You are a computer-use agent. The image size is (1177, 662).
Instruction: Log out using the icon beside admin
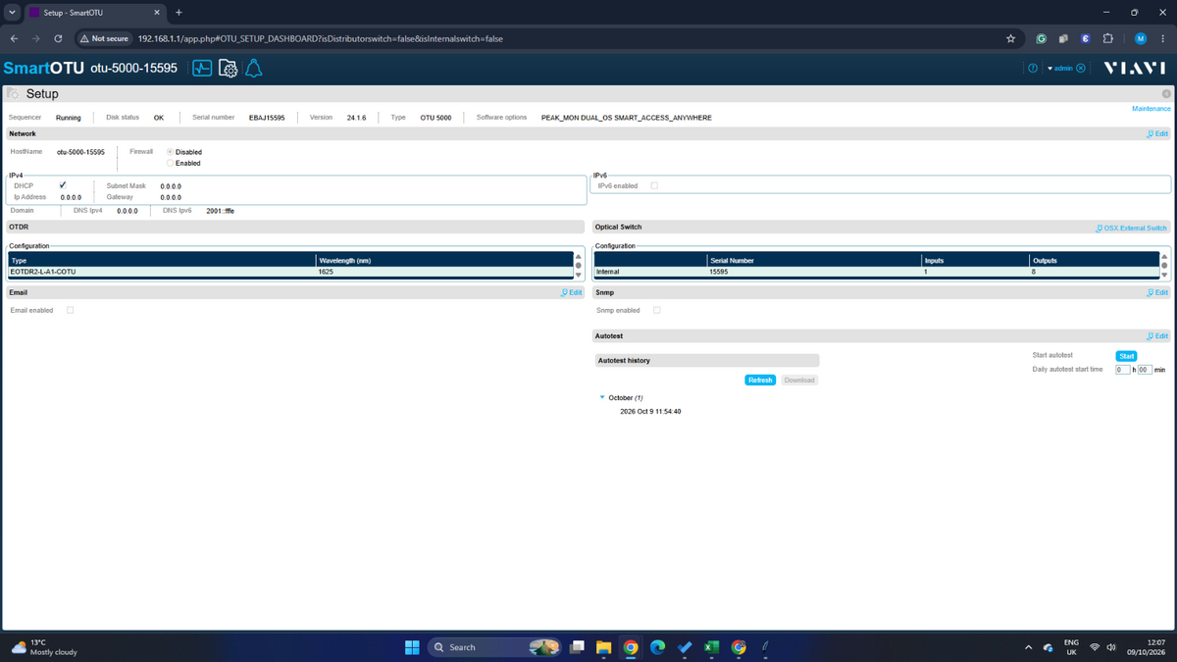(1081, 68)
